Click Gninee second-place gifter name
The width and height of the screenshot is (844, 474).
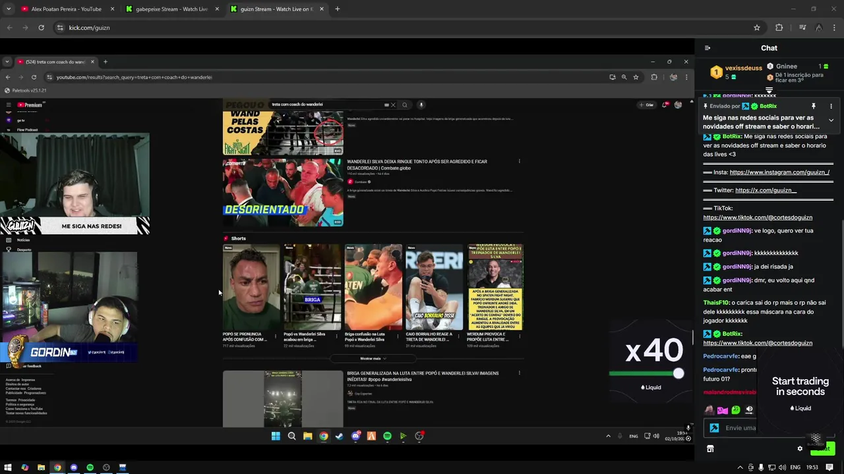[787, 66]
